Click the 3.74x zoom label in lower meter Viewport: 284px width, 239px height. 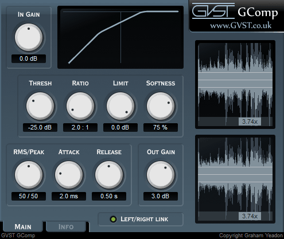point(250,216)
